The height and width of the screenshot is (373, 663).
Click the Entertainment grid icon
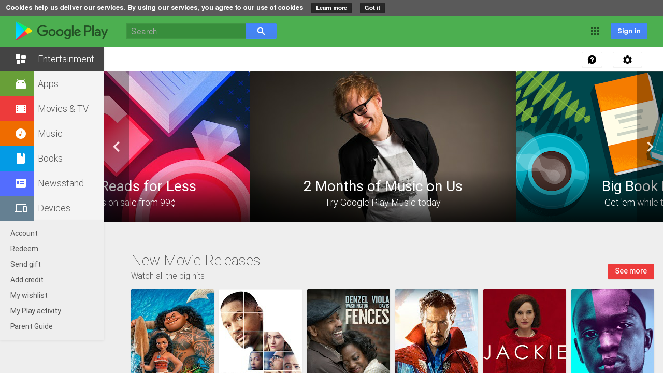(21, 59)
